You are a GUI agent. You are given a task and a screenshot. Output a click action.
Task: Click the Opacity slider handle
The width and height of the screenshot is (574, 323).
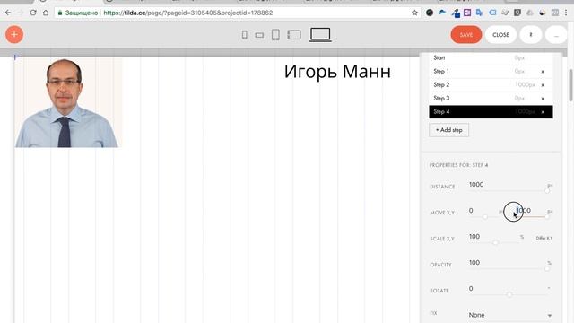tap(547, 268)
